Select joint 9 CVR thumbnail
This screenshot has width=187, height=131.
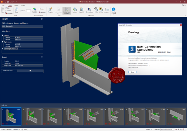click(176, 116)
